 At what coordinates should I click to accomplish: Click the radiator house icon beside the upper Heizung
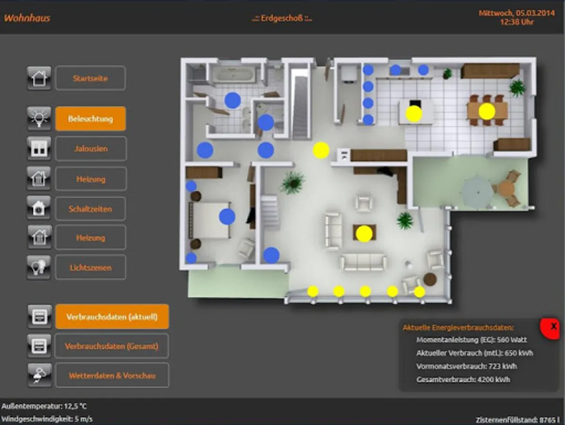pyautogui.click(x=39, y=178)
